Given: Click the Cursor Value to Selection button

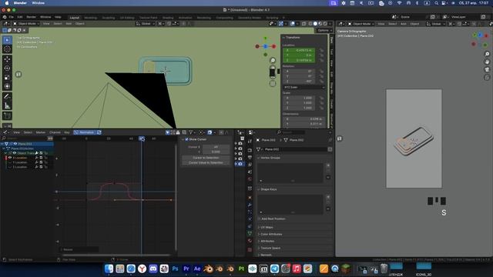Looking at the screenshot, I should click(x=206, y=162).
